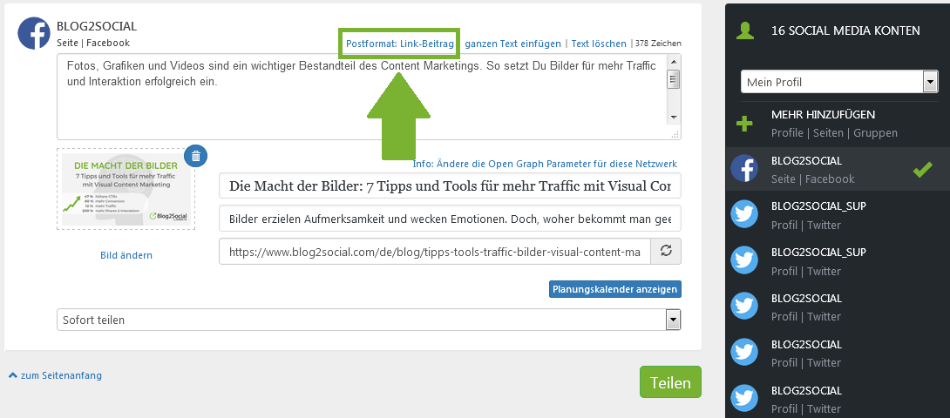The image size is (950, 418).
Task: Click the blog2social.com URL field
Action: click(x=435, y=252)
